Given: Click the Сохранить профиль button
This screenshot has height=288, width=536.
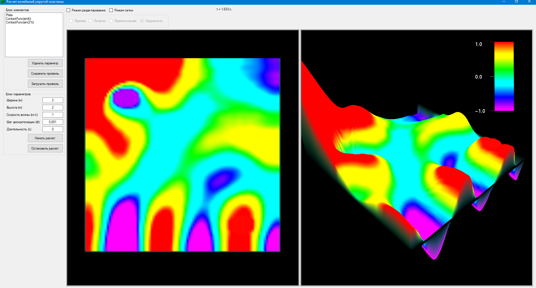Looking at the screenshot, I should pyautogui.click(x=45, y=74).
